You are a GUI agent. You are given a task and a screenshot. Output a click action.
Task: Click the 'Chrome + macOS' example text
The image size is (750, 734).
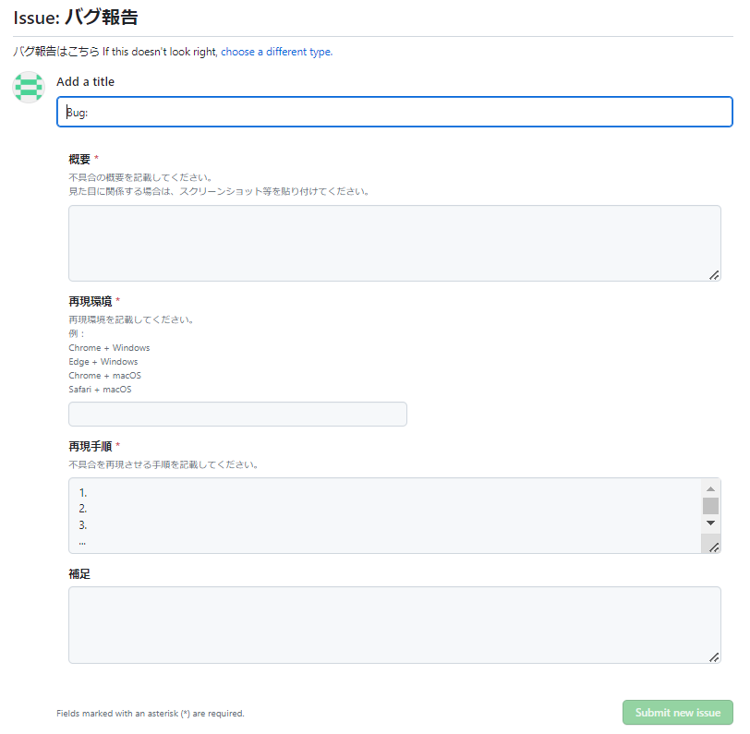(x=104, y=376)
